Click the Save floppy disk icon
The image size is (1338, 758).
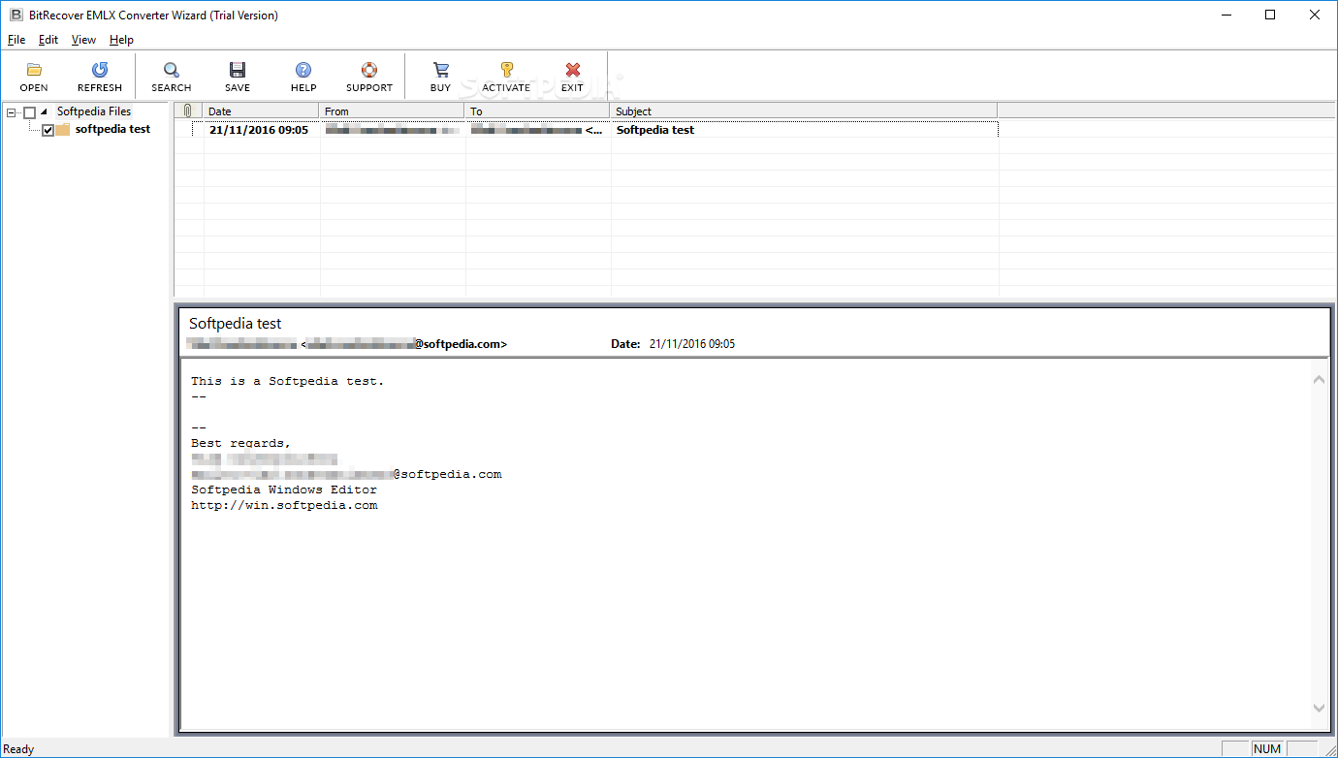coord(238,70)
